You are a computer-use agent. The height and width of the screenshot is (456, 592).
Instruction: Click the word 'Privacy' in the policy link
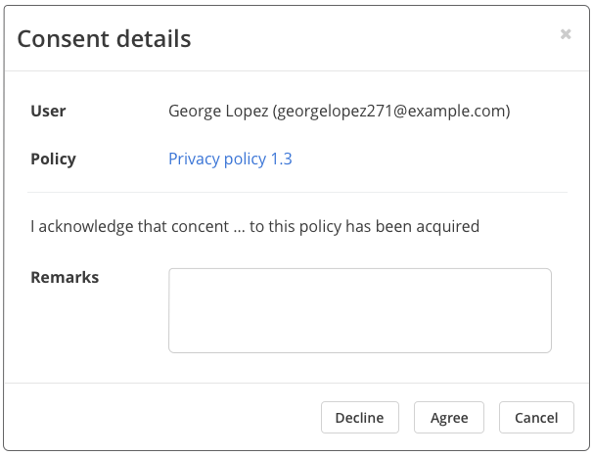point(194,159)
